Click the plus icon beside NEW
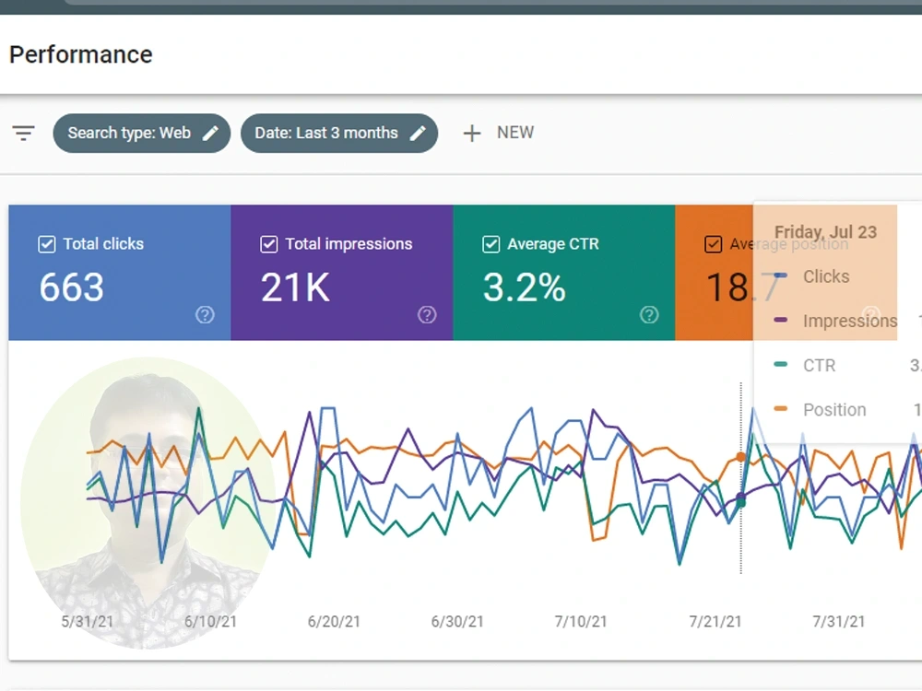This screenshot has width=922, height=691. click(471, 134)
